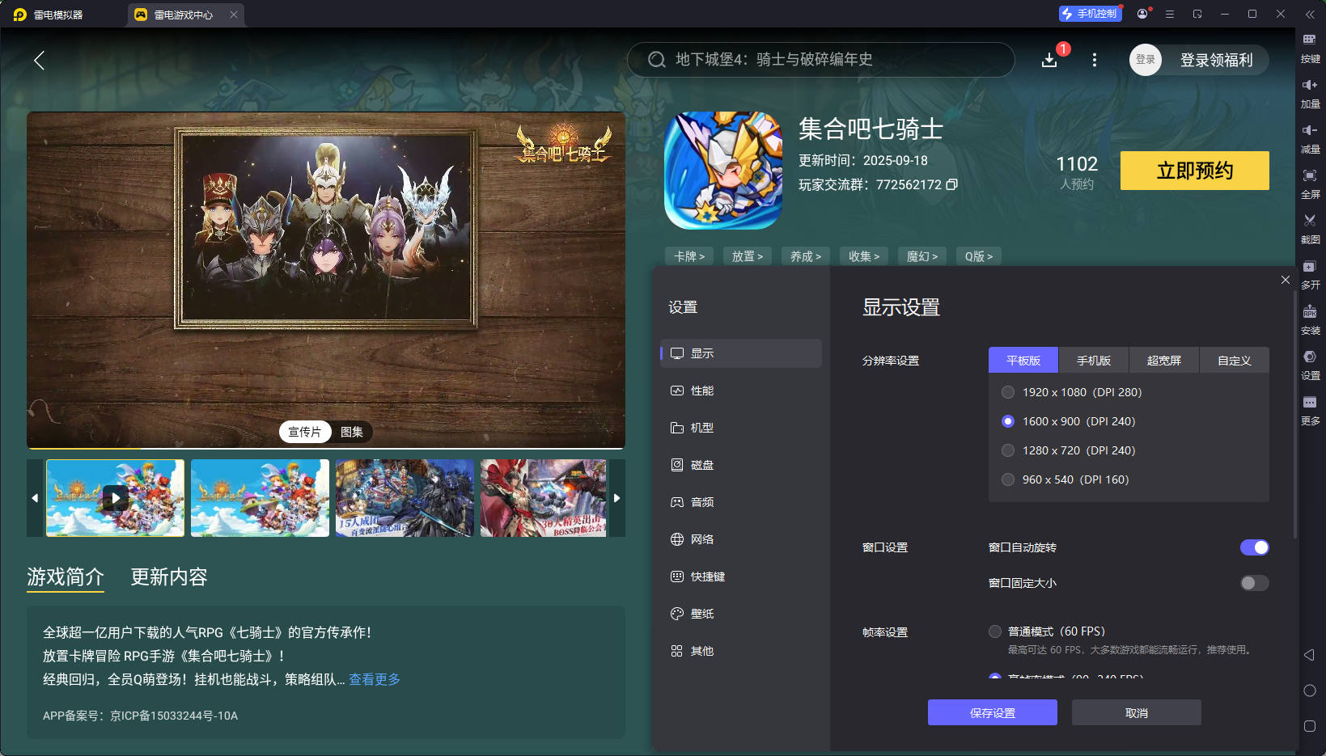Screen dimensions: 1326x756
Task: Open the 收集 tag category
Action: coord(864,256)
